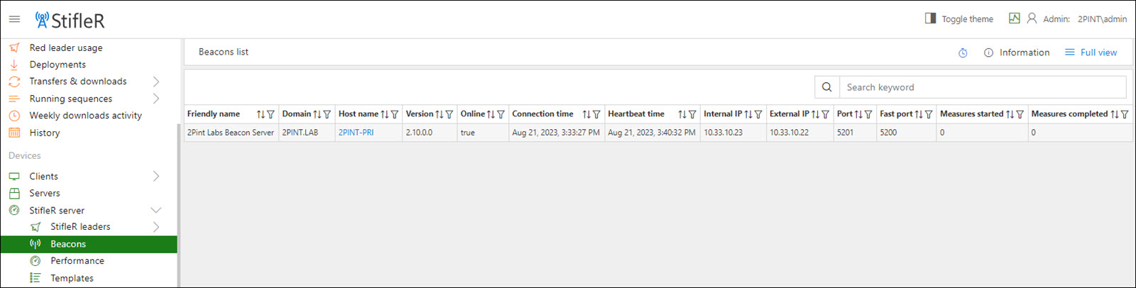Click the StifleR logo icon
Viewport: 1136px width, 288px height.
click(x=42, y=20)
